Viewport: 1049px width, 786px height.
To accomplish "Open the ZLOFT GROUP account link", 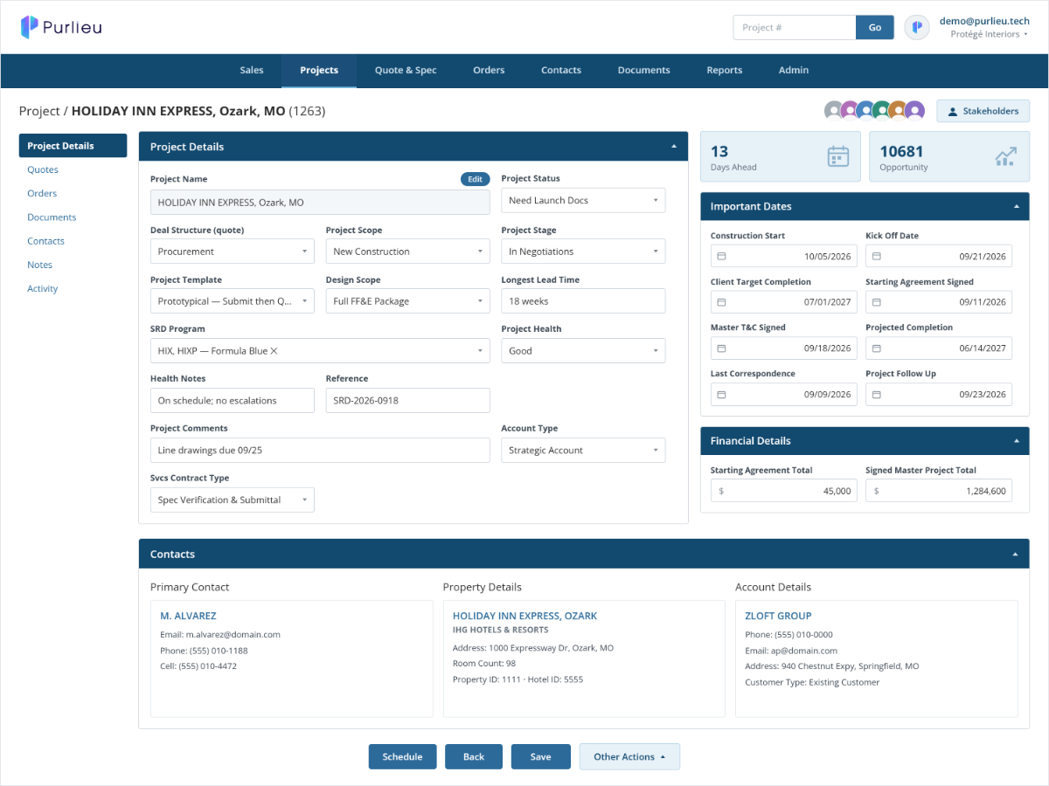I will tap(778, 616).
